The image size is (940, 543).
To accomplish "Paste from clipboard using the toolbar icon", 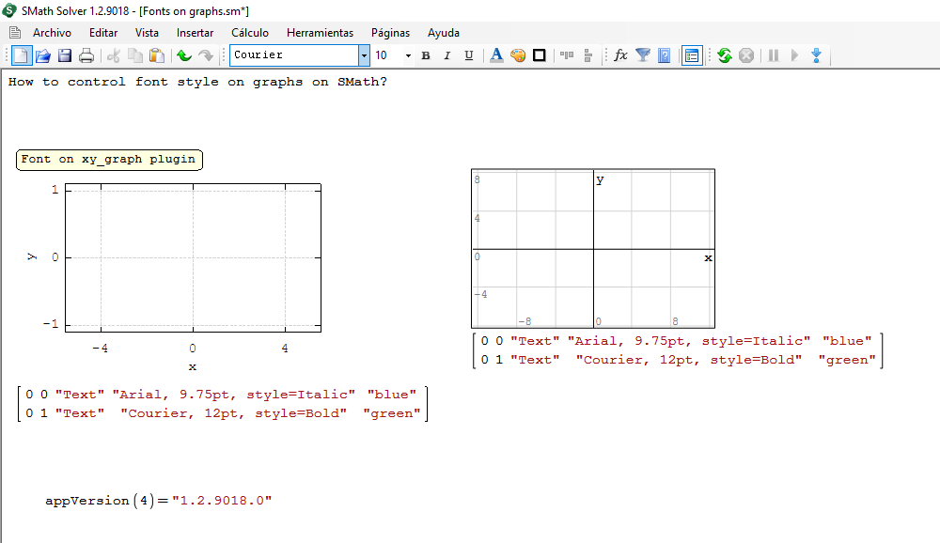I will pyautogui.click(x=157, y=55).
